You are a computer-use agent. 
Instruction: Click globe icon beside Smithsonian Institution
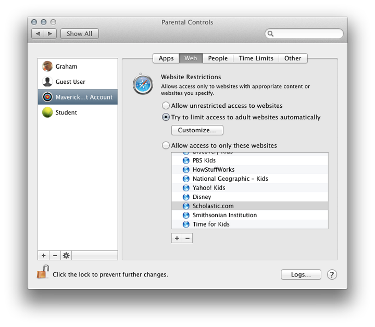pyautogui.click(x=186, y=215)
